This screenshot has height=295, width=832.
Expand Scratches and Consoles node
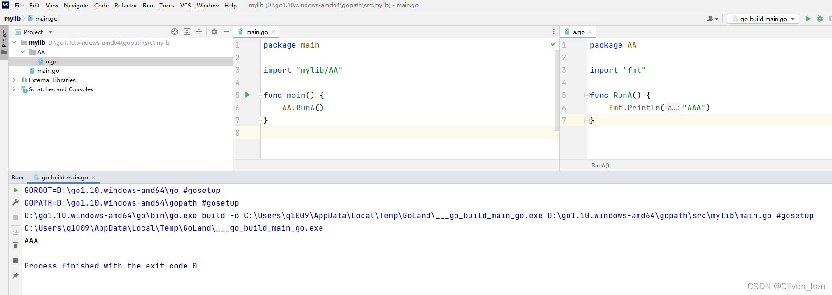pos(14,89)
